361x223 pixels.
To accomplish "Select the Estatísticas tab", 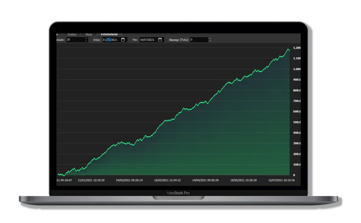I will pos(109,34).
